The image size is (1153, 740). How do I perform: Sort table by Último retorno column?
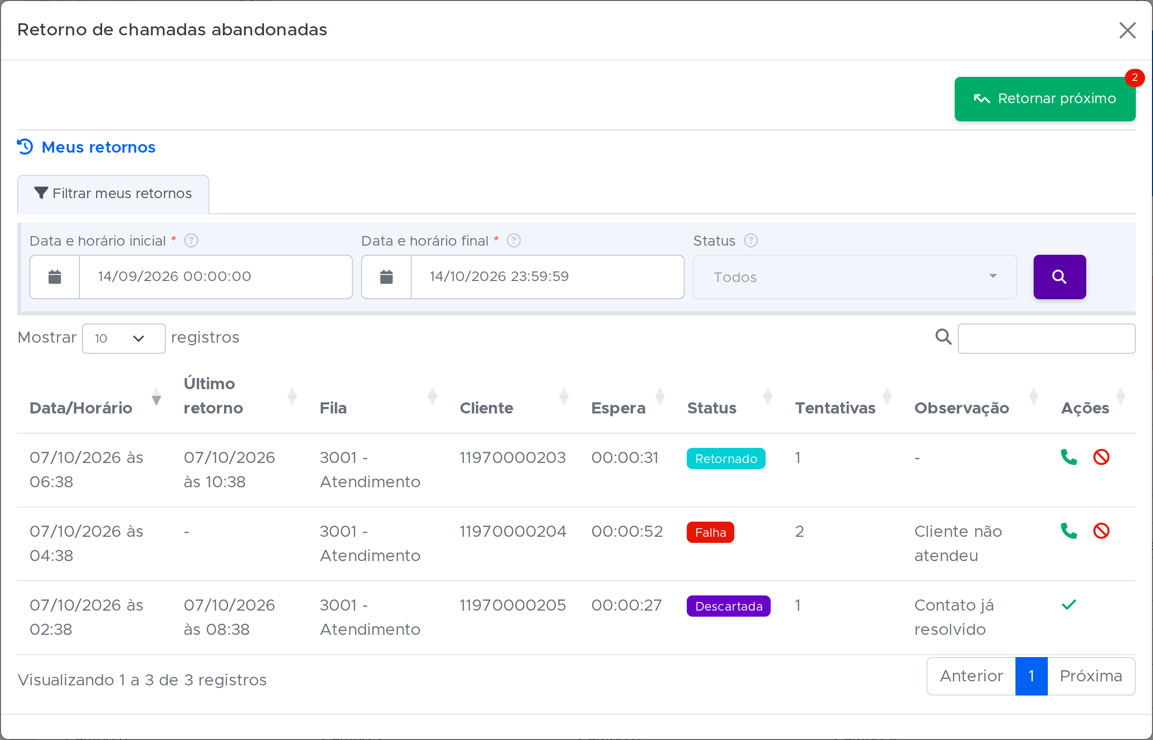240,396
